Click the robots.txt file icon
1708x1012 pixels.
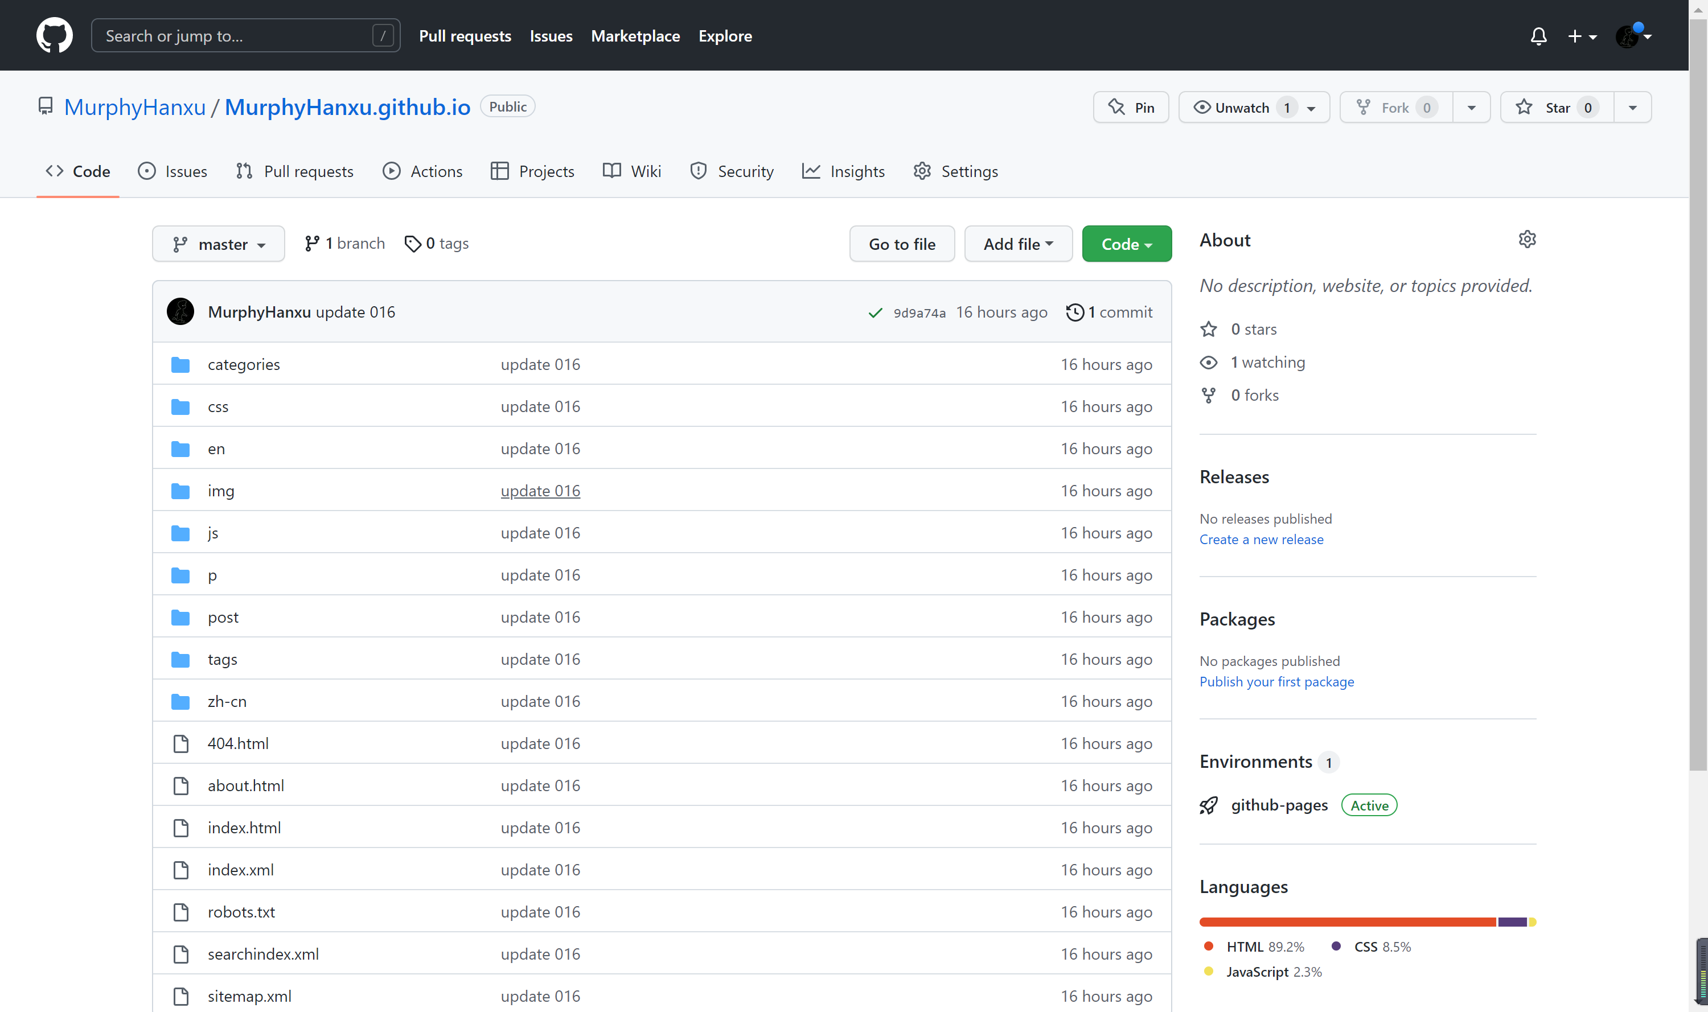pos(180,912)
